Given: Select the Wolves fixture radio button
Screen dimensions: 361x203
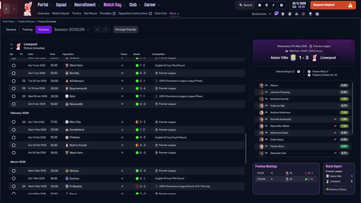Looking at the screenshot, I should point(14,171).
